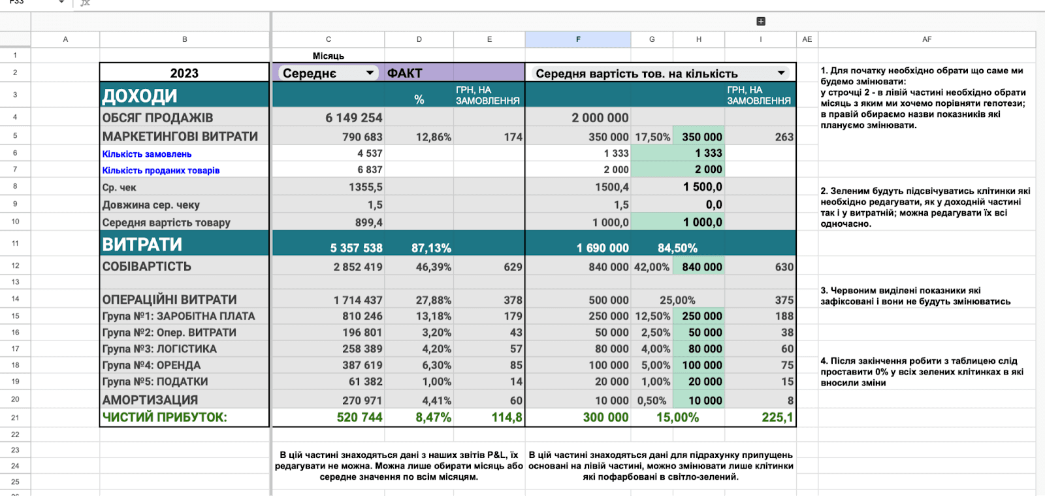Image resolution: width=1045 pixels, height=496 pixels.
Task: Click the 2023 year cell
Action: [184, 73]
